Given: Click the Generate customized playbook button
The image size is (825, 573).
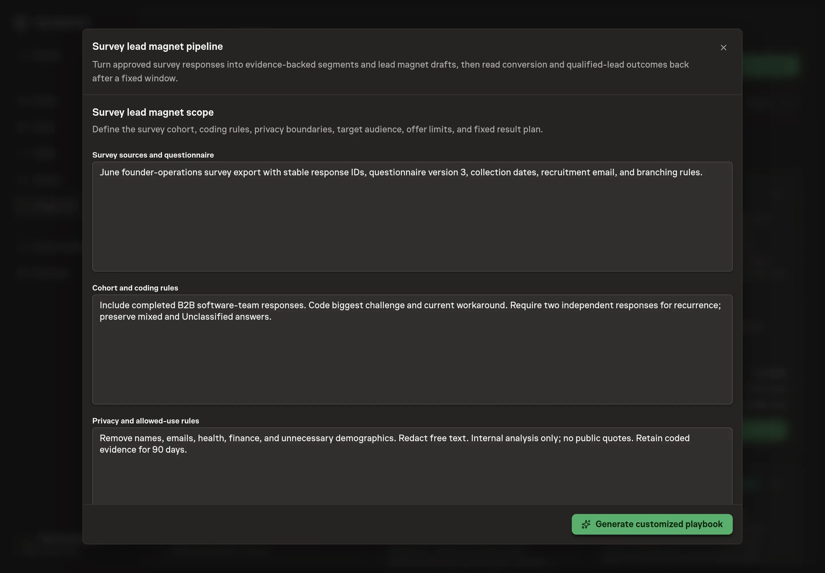Looking at the screenshot, I should point(652,524).
